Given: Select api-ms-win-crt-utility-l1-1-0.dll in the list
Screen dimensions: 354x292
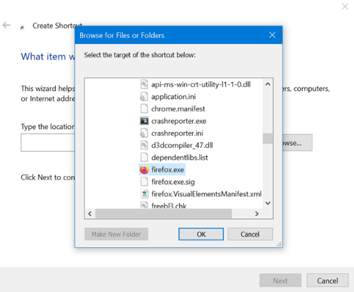Looking at the screenshot, I should tap(201, 84).
